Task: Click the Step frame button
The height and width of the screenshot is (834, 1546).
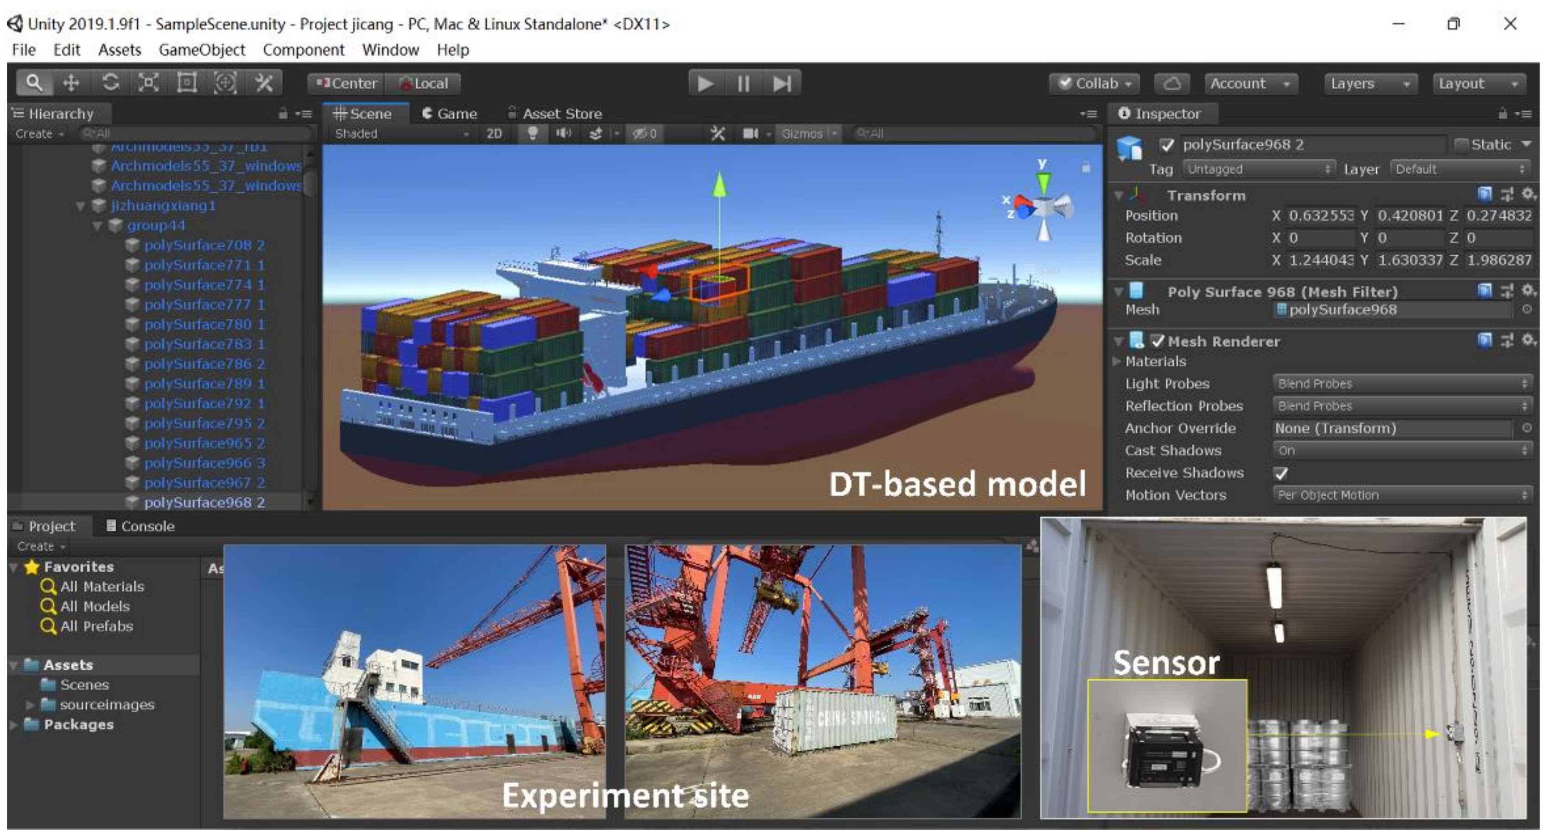Action: point(782,83)
